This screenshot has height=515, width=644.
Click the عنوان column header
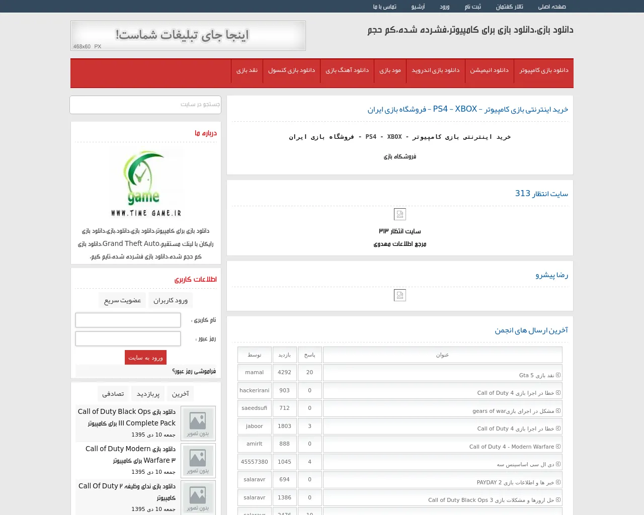443,355
